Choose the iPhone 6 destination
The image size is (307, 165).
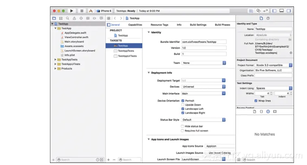coord(104,11)
